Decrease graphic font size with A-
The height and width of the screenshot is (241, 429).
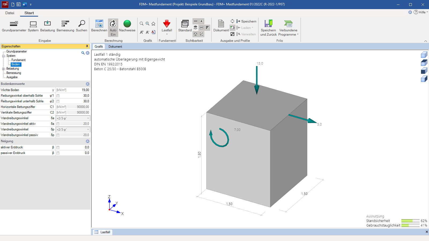click(x=147, y=32)
